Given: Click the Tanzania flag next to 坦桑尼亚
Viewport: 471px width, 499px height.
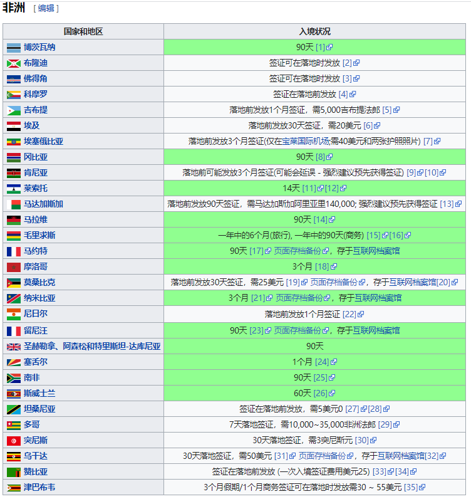Looking at the screenshot, I should click(x=14, y=409).
